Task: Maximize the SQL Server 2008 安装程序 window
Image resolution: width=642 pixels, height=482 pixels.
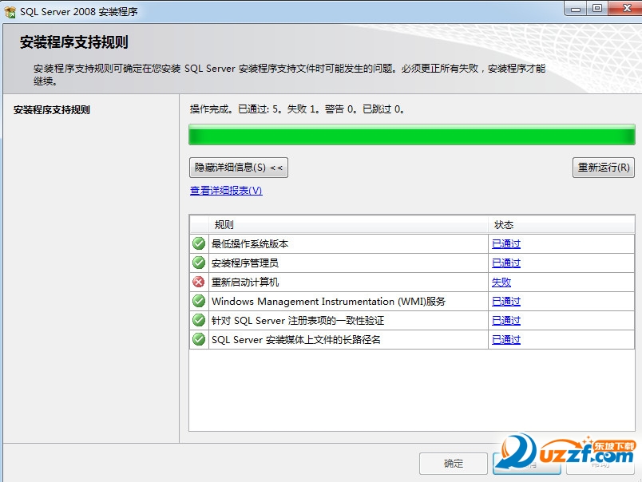Action: 597,8
